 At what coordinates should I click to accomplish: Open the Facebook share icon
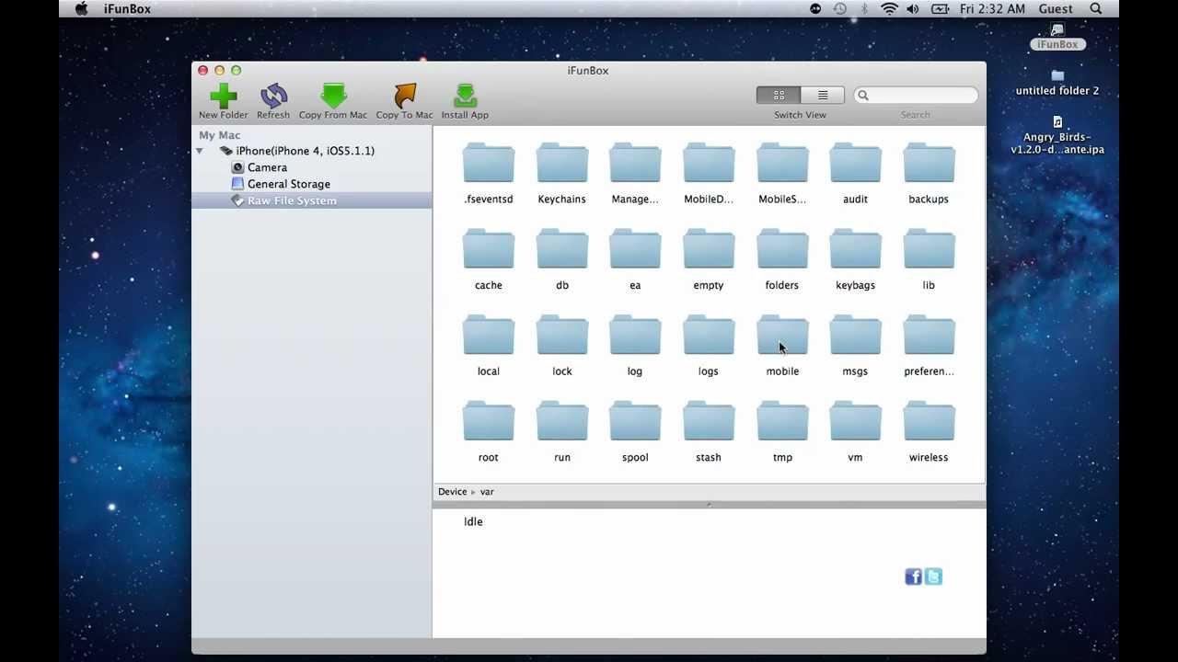coord(913,576)
